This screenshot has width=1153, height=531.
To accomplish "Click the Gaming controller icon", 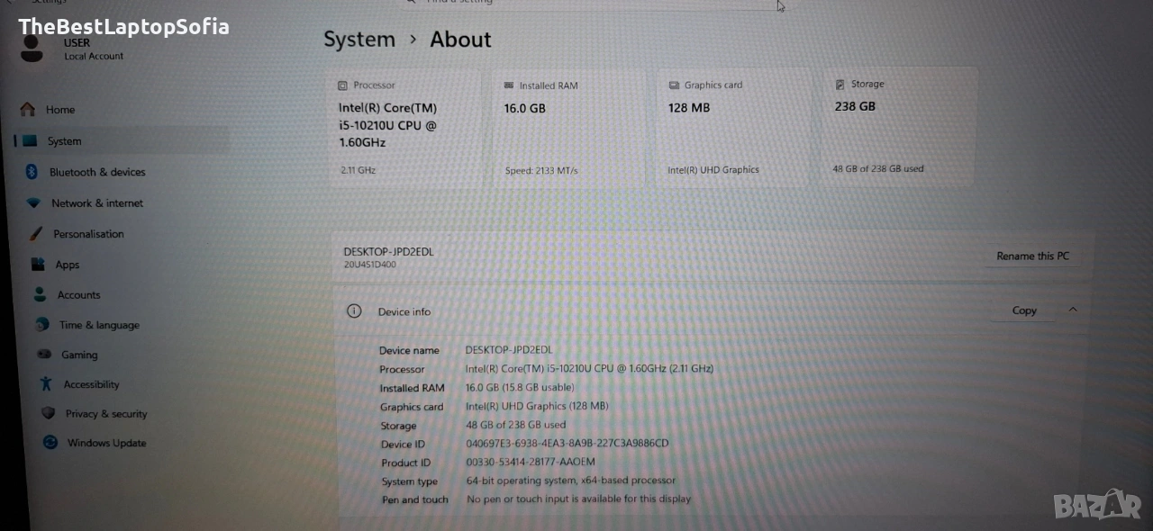I will pos(43,355).
